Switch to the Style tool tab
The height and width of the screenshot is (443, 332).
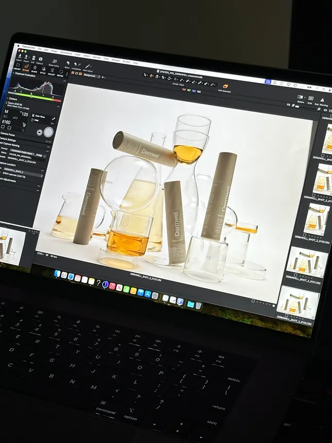point(43,70)
